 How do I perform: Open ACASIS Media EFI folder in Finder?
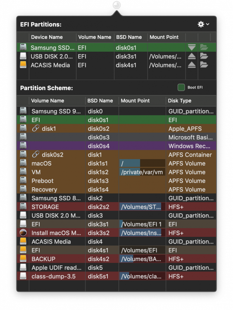[x=204, y=65]
